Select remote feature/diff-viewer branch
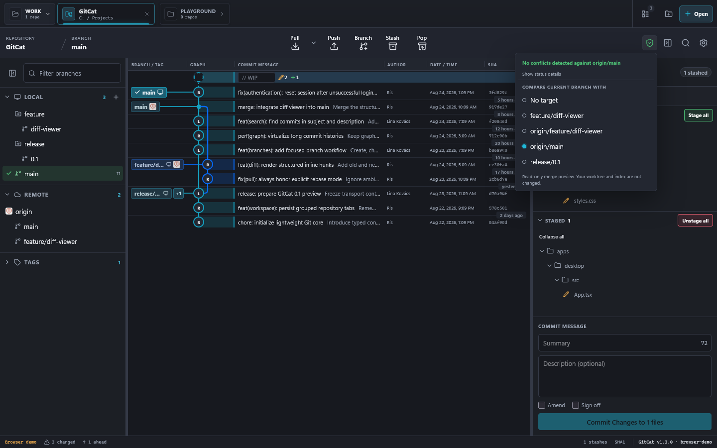Image resolution: width=717 pixels, height=448 pixels. pyautogui.click(x=63, y=241)
